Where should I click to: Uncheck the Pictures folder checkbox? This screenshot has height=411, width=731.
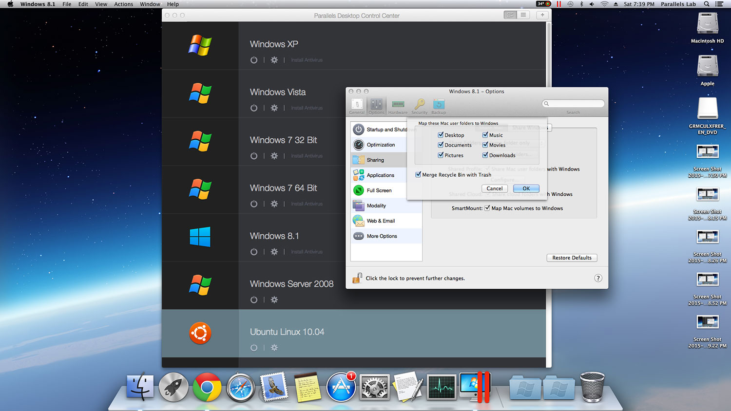pyautogui.click(x=441, y=155)
